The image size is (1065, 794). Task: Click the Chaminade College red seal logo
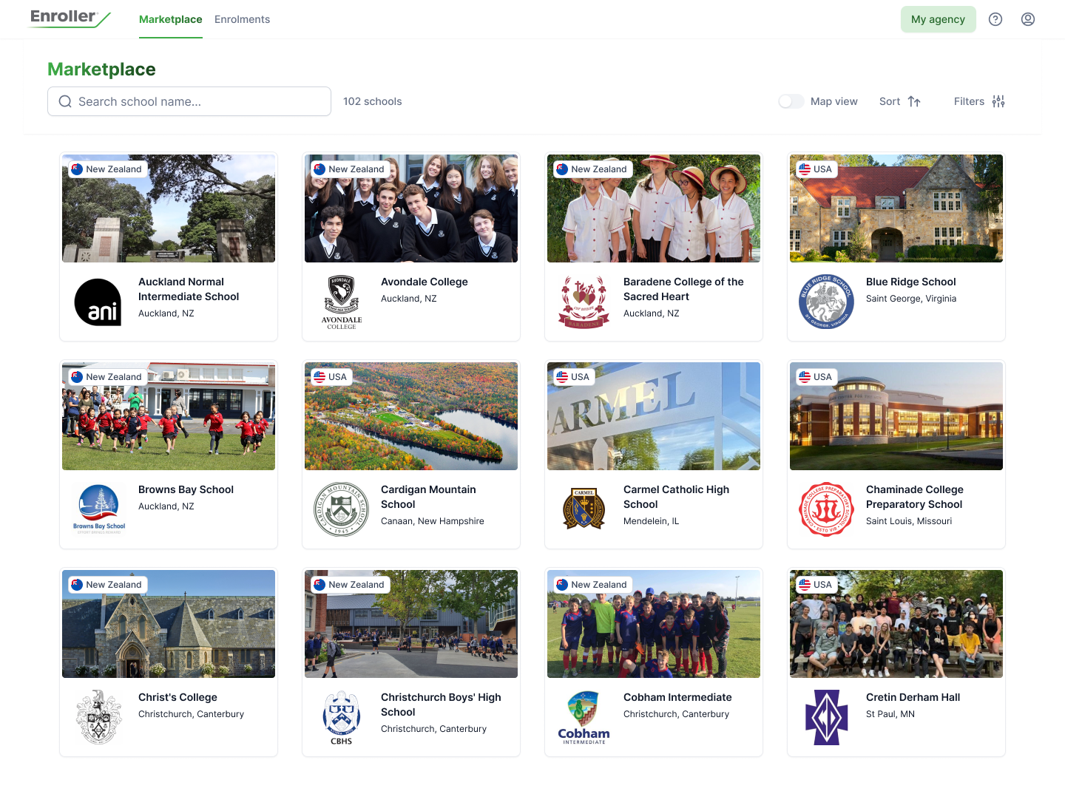(x=826, y=509)
